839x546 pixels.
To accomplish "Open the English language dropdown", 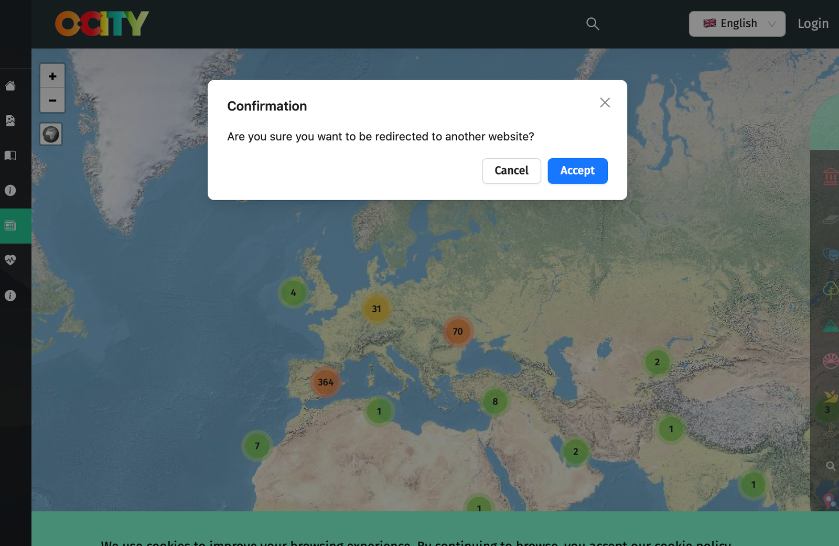I will point(737,24).
